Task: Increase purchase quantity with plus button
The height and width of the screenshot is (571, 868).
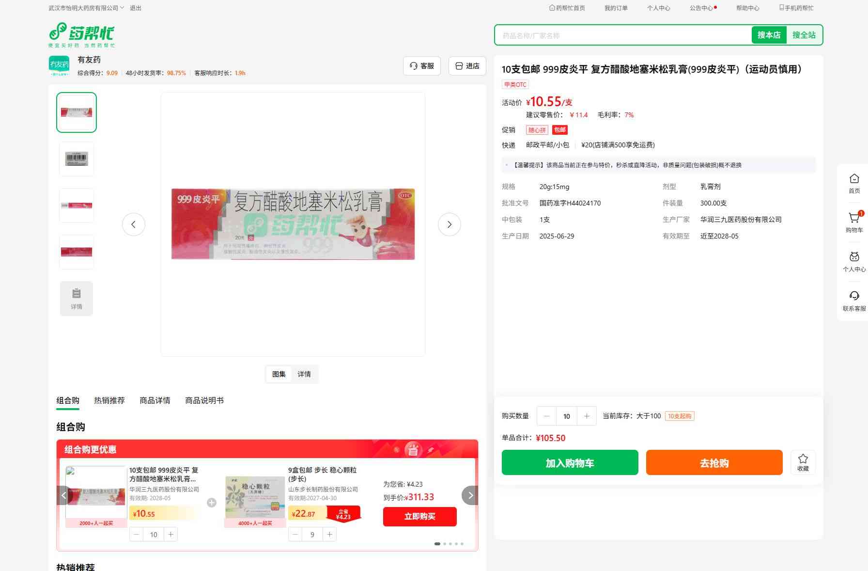Action: [x=587, y=416]
